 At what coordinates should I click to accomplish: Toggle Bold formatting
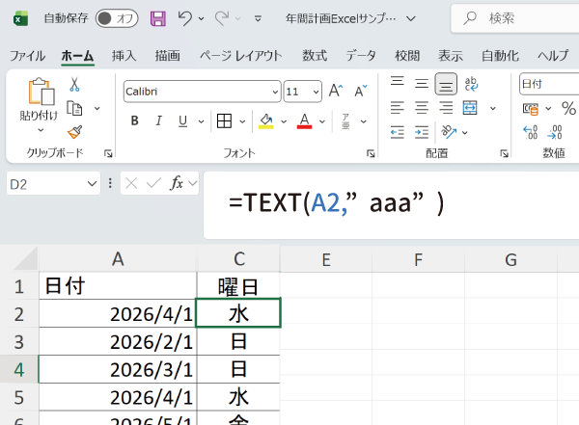(134, 120)
